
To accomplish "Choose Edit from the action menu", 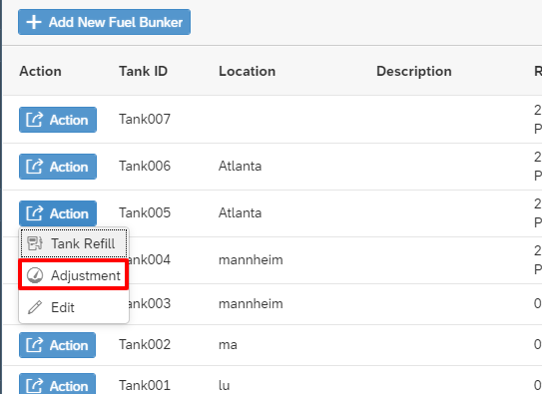I will pyautogui.click(x=74, y=307).
